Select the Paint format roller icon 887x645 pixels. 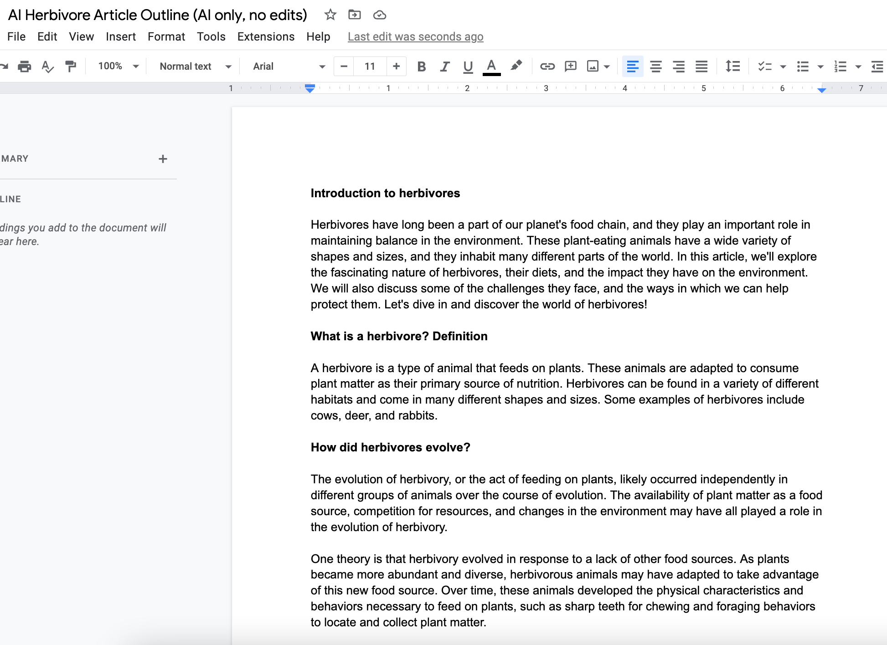71,67
